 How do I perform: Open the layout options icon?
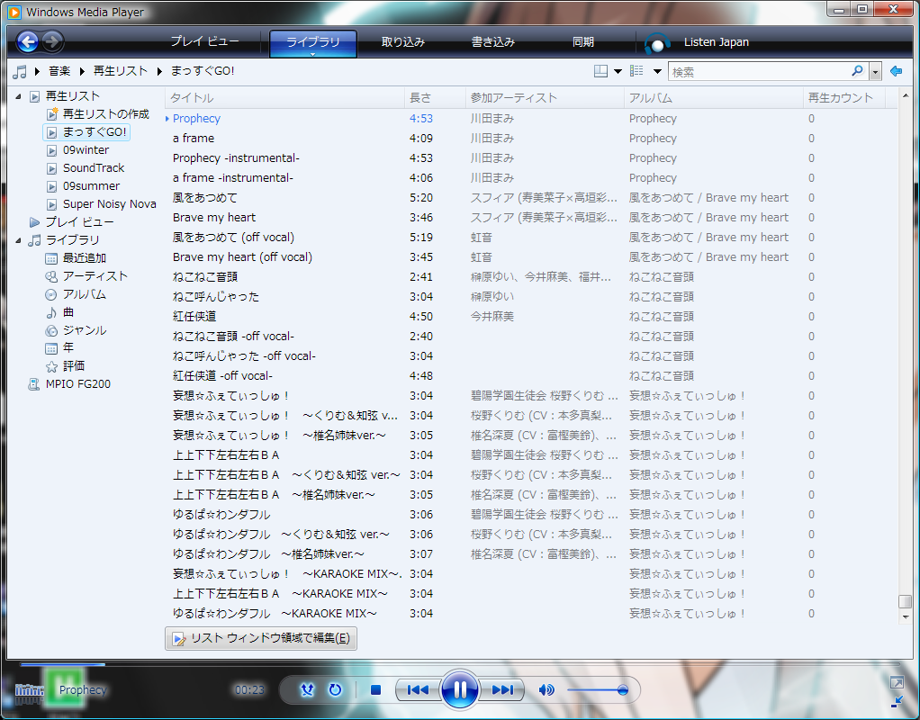coord(600,72)
